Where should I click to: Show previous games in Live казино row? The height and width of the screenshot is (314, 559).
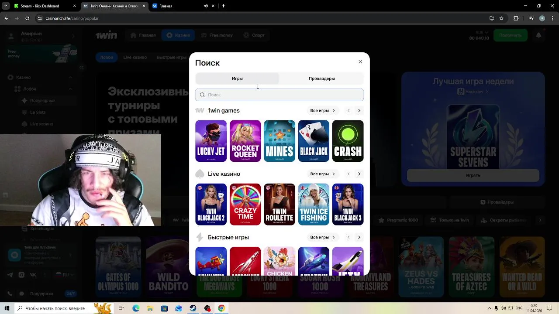pos(349,174)
